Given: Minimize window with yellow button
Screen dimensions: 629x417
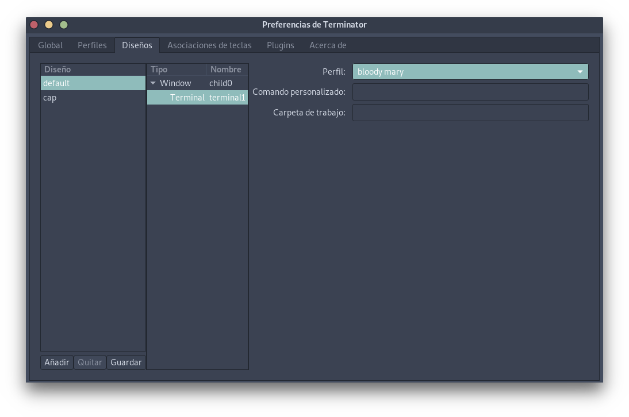Looking at the screenshot, I should click(x=49, y=25).
